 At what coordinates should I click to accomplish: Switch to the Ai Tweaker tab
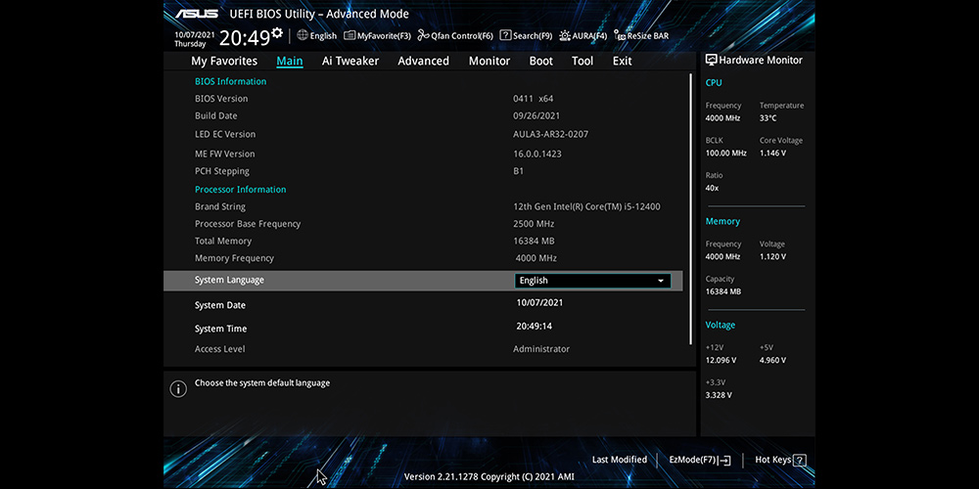(350, 61)
